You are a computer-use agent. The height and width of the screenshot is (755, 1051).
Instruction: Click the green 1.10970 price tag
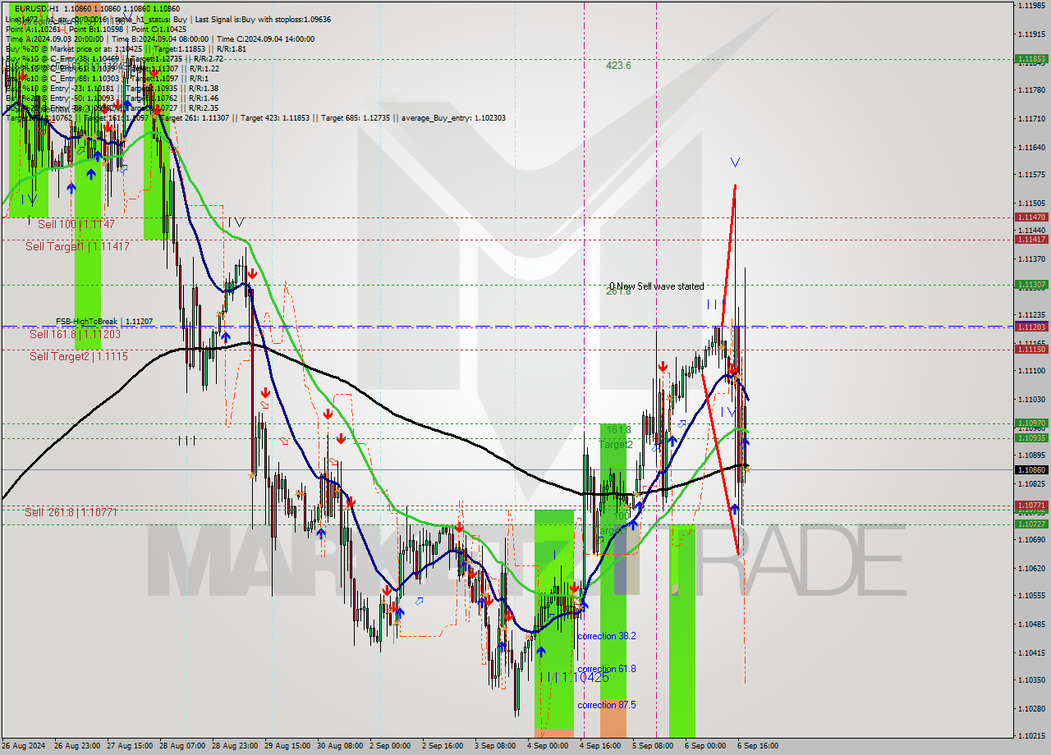coord(1031,423)
